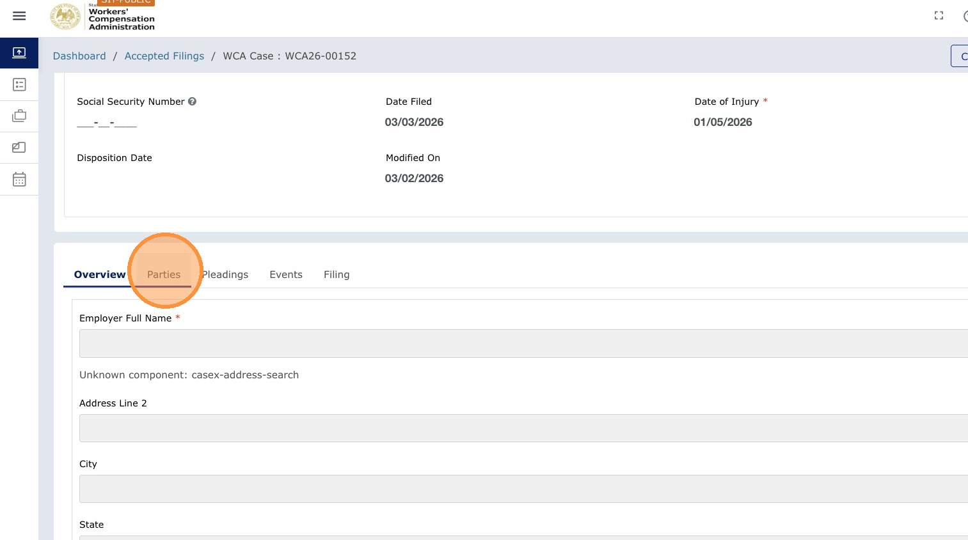Click the Workers' Compensation Administration seal logo
This screenshot has height=540, width=968.
pos(66,17)
